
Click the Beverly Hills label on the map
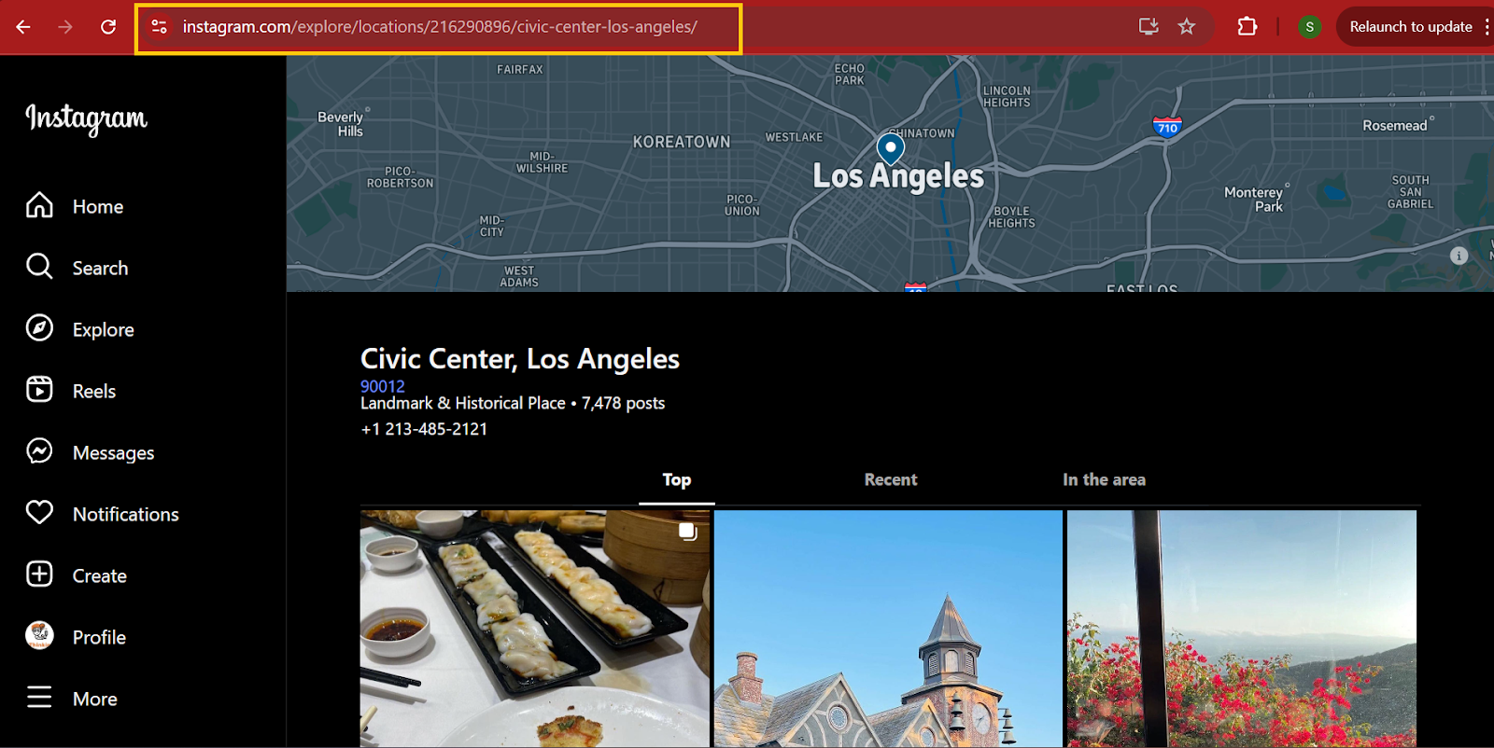(342, 124)
